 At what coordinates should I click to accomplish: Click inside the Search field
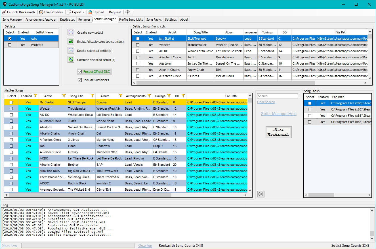277,96
